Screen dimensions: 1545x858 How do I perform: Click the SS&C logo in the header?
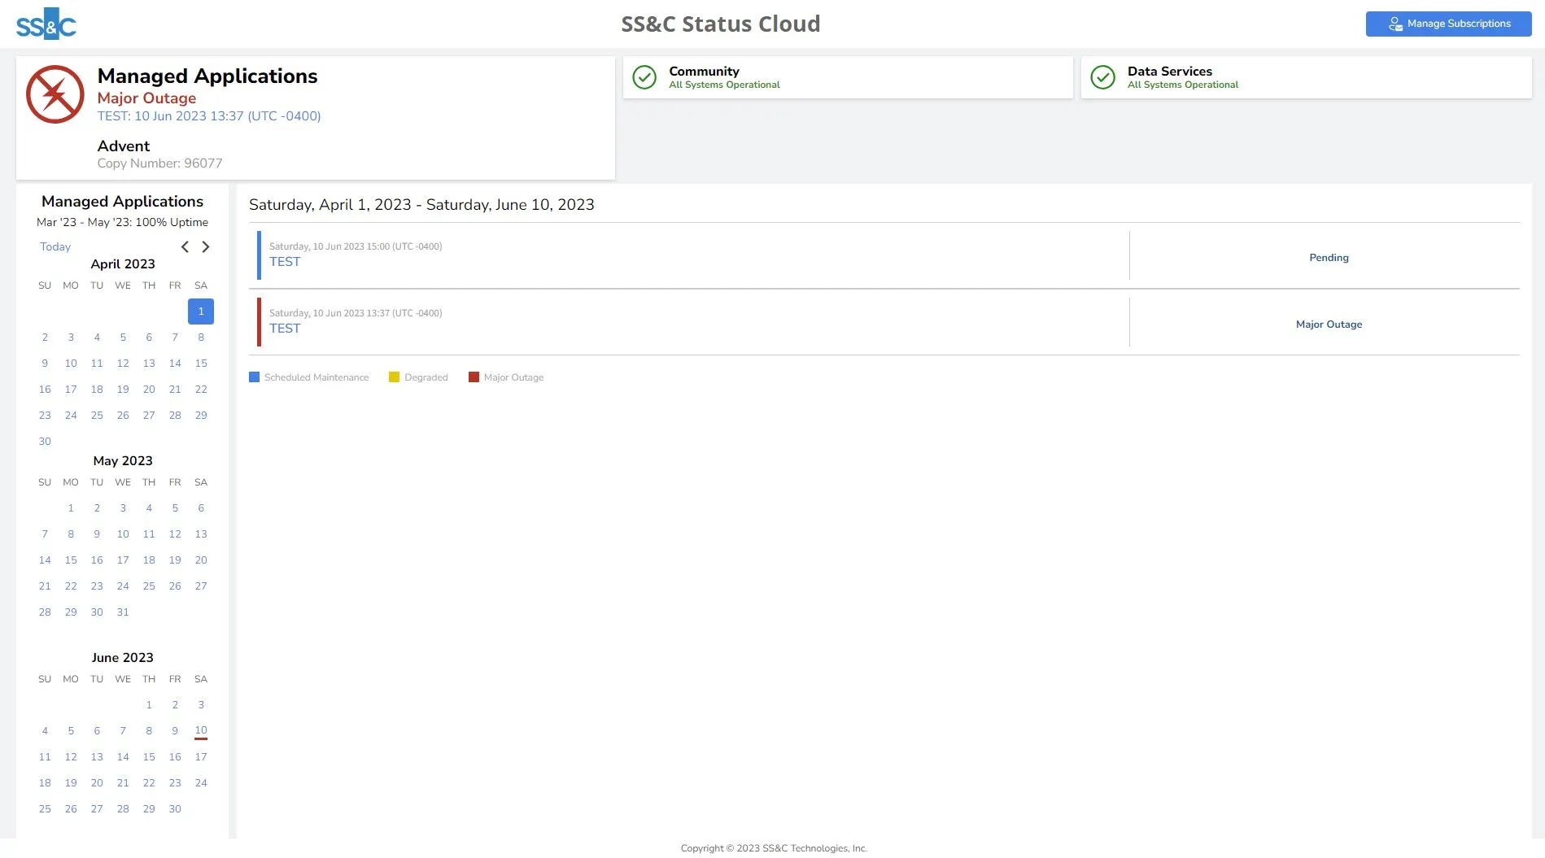coord(46,24)
